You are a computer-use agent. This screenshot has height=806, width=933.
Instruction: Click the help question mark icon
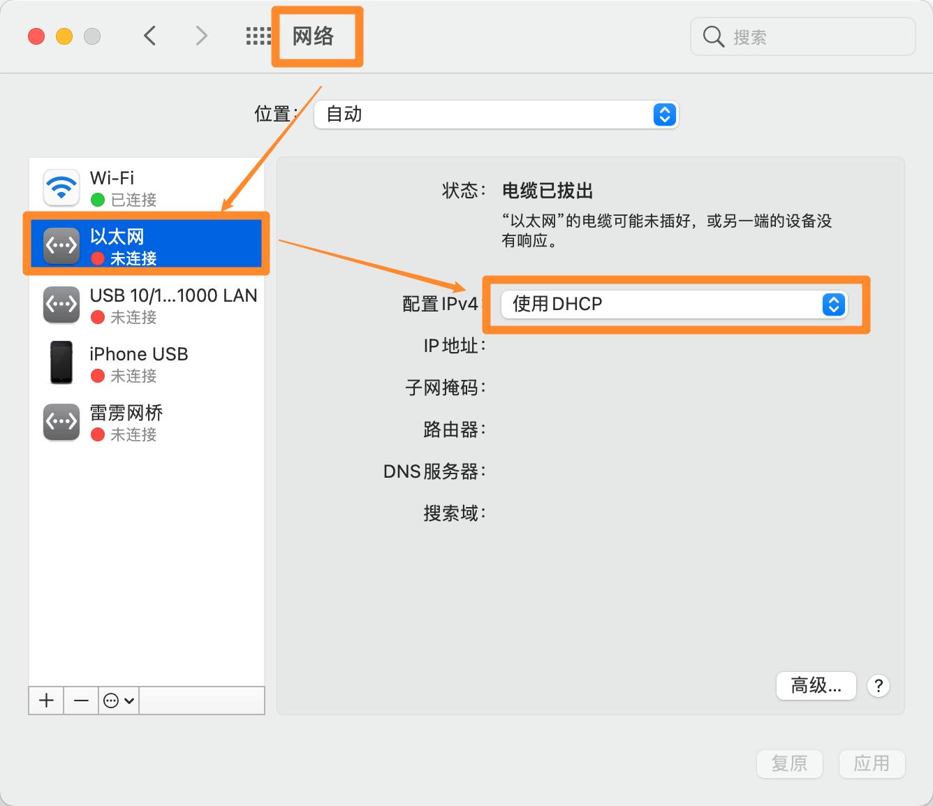pyautogui.click(x=879, y=686)
